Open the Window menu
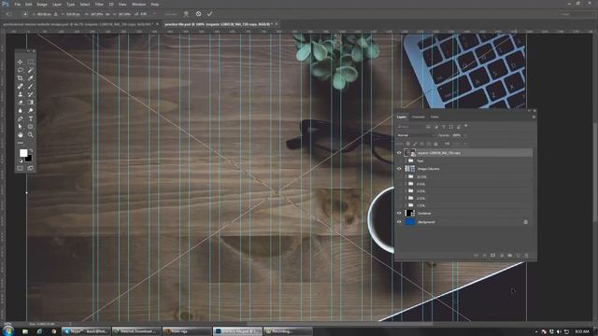 point(139,4)
